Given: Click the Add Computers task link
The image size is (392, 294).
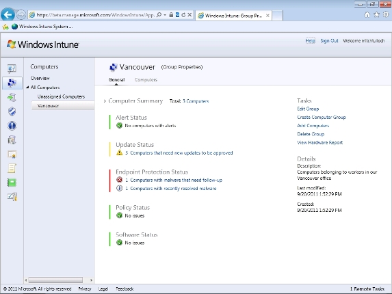Looking at the screenshot, I should (313, 126).
